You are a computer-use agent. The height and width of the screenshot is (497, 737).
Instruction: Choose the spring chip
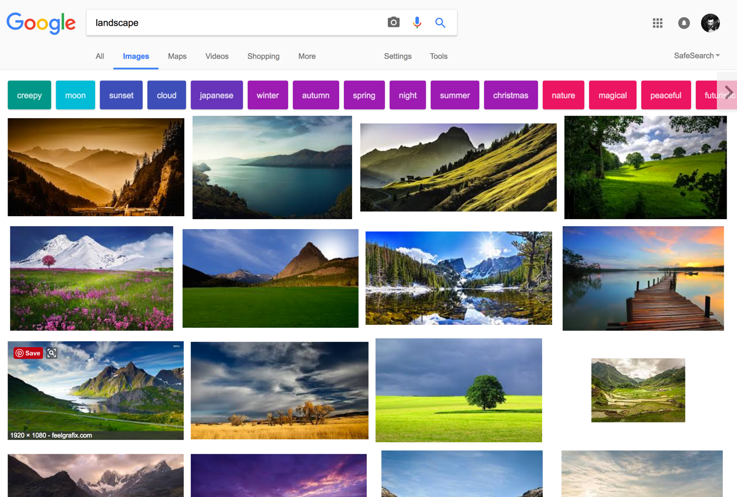click(364, 95)
